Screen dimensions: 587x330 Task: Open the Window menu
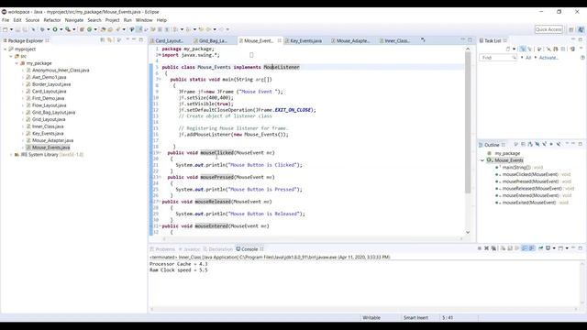tap(144, 20)
